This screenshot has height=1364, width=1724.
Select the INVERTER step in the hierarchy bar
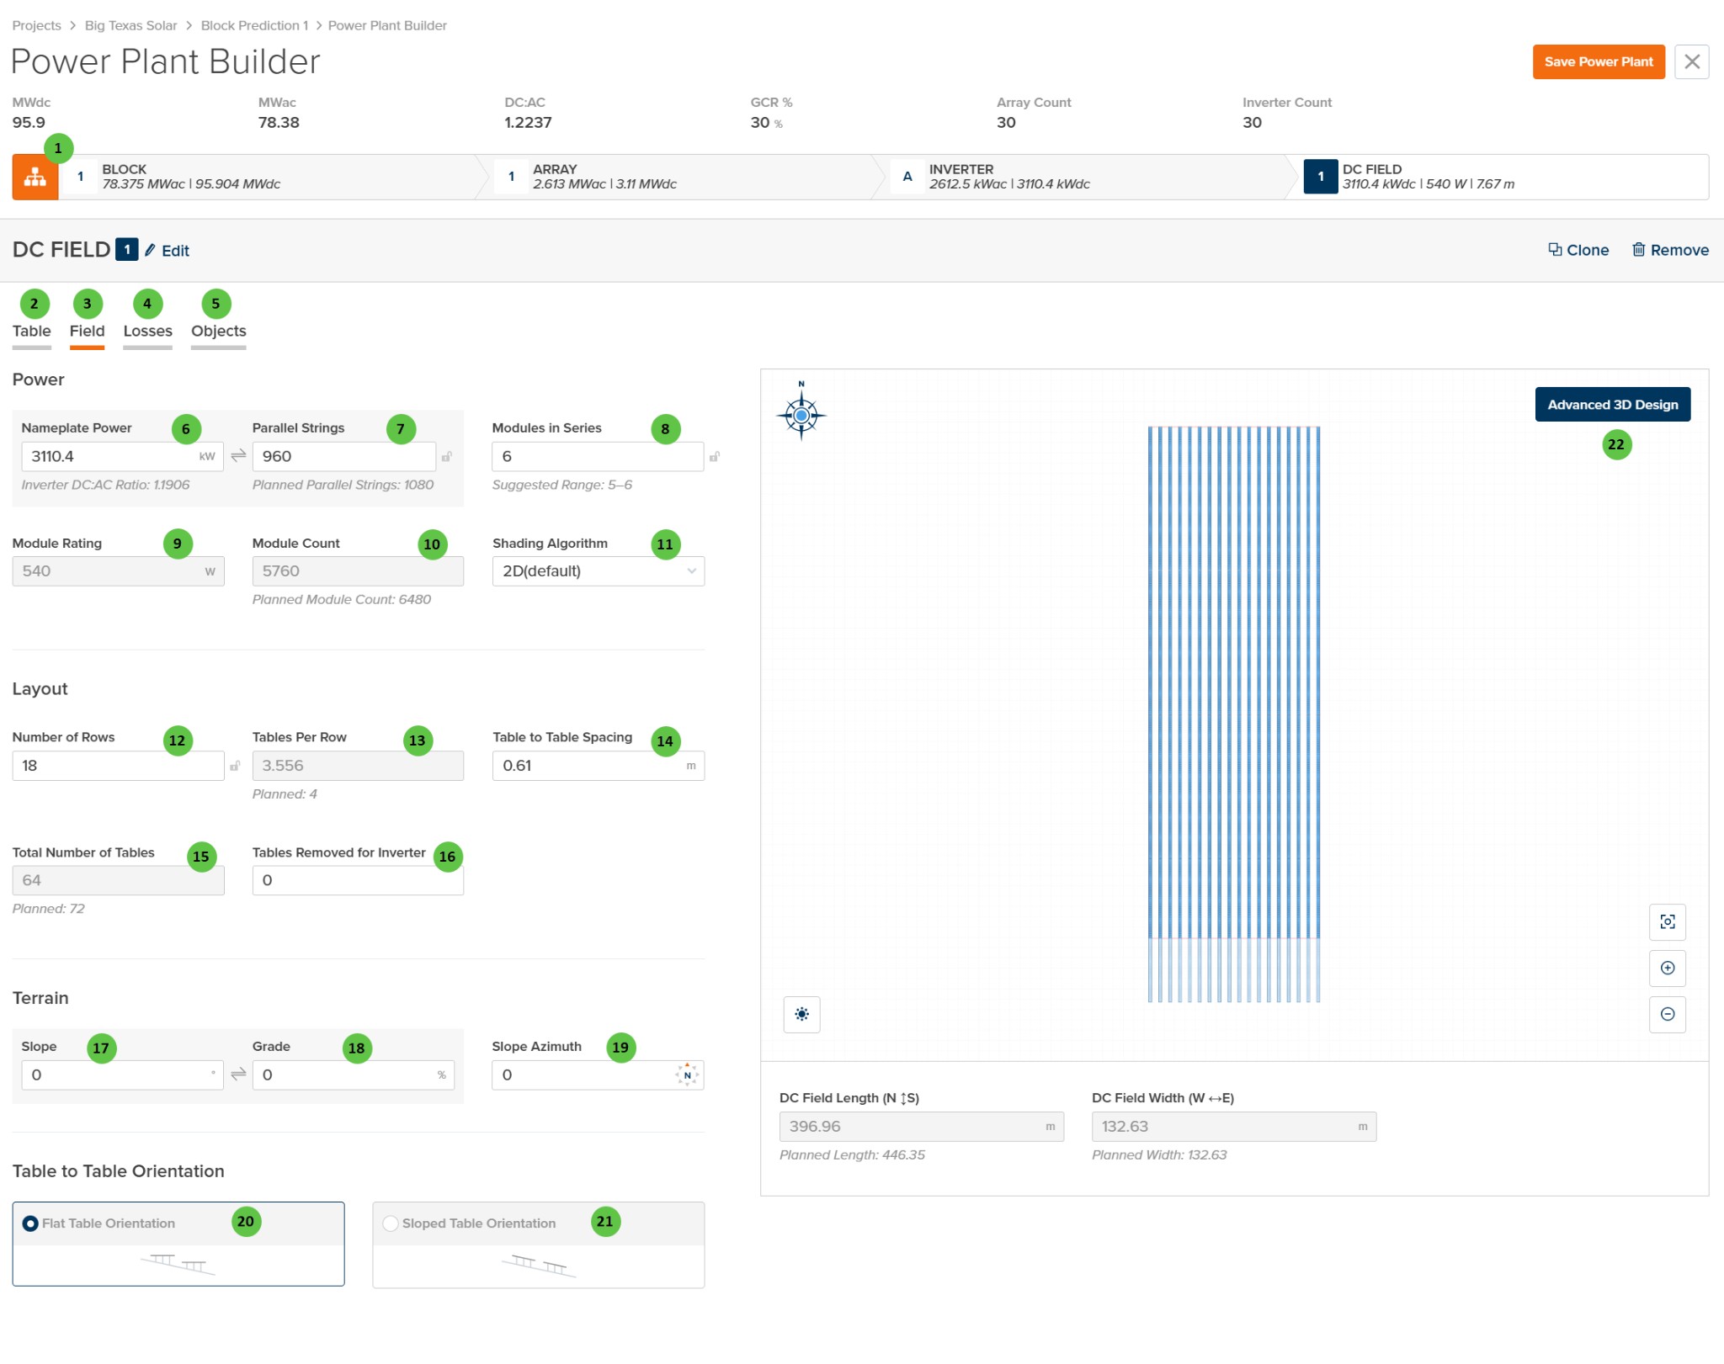pyautogui.click(x=1086, y=177)
